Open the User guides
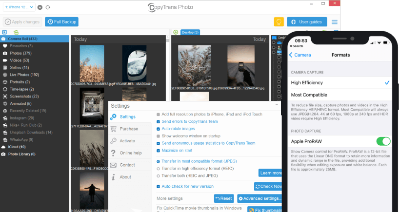This screenshot has height=212, width=399. click(307, 22)
